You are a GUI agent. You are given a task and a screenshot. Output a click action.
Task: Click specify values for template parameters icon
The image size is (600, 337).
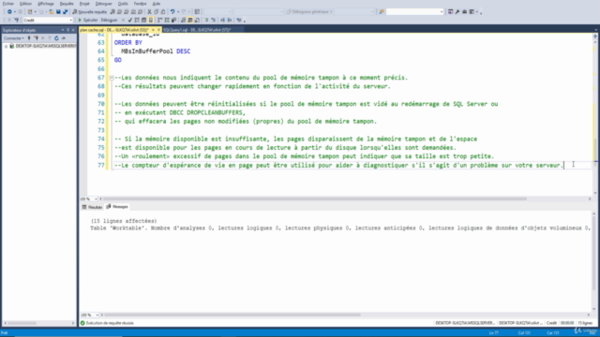(239, 20)
